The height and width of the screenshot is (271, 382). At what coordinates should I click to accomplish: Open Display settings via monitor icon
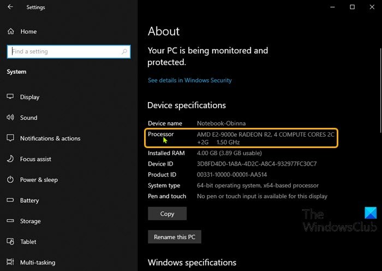(x=10, y=97)
